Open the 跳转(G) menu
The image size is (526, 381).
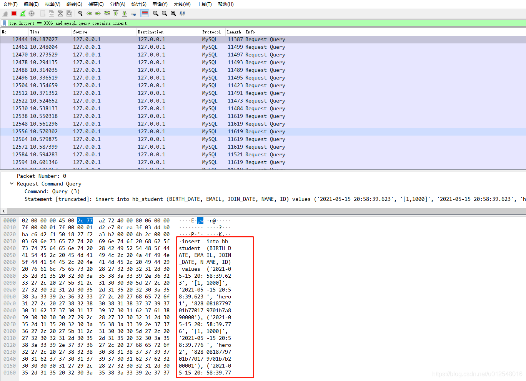click(74, 4)
